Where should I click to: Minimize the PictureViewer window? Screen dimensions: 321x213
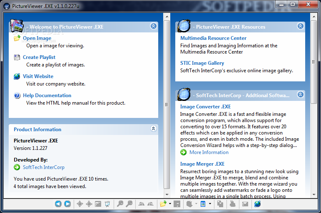tap(281, 4)
